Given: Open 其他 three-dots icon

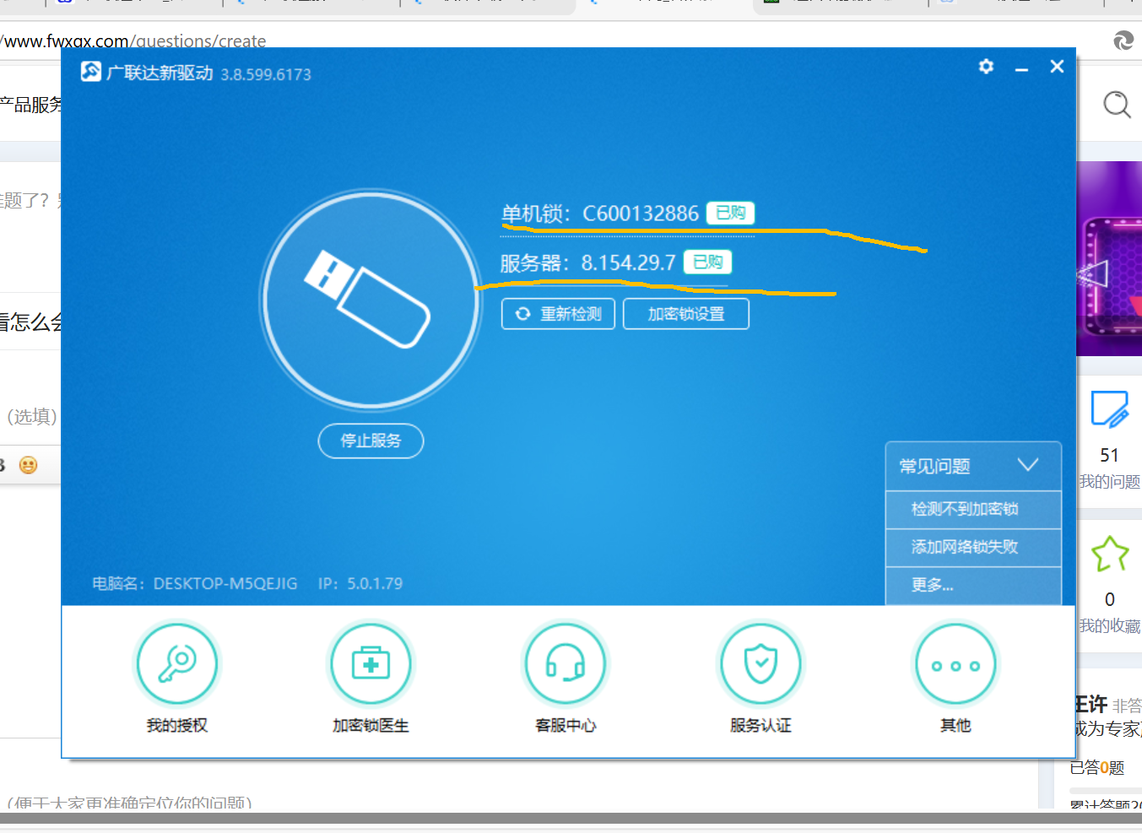Looking at the screenshot, I should [955, 664].
